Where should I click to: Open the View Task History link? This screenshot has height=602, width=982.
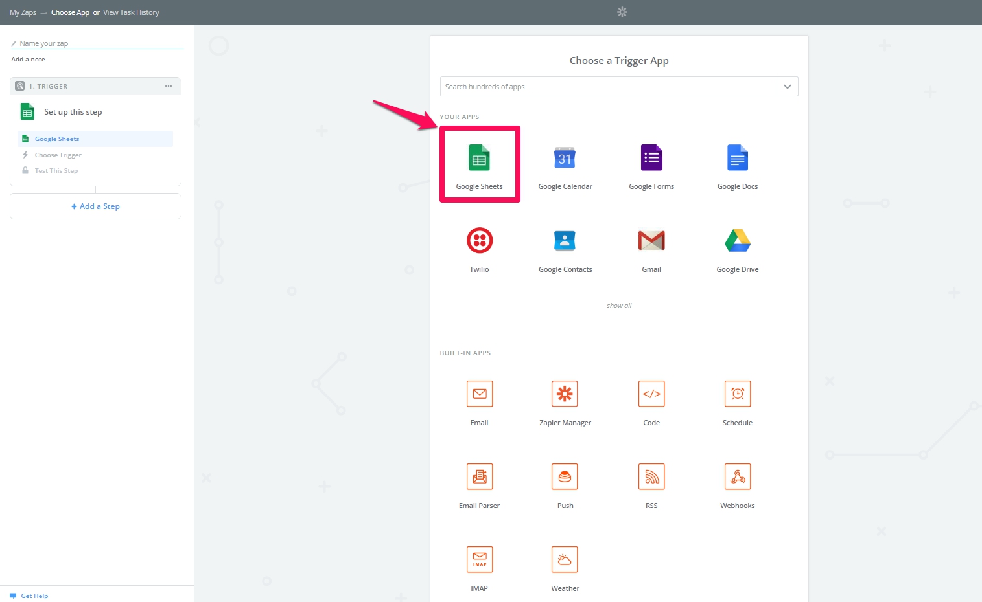click(131, 12)
